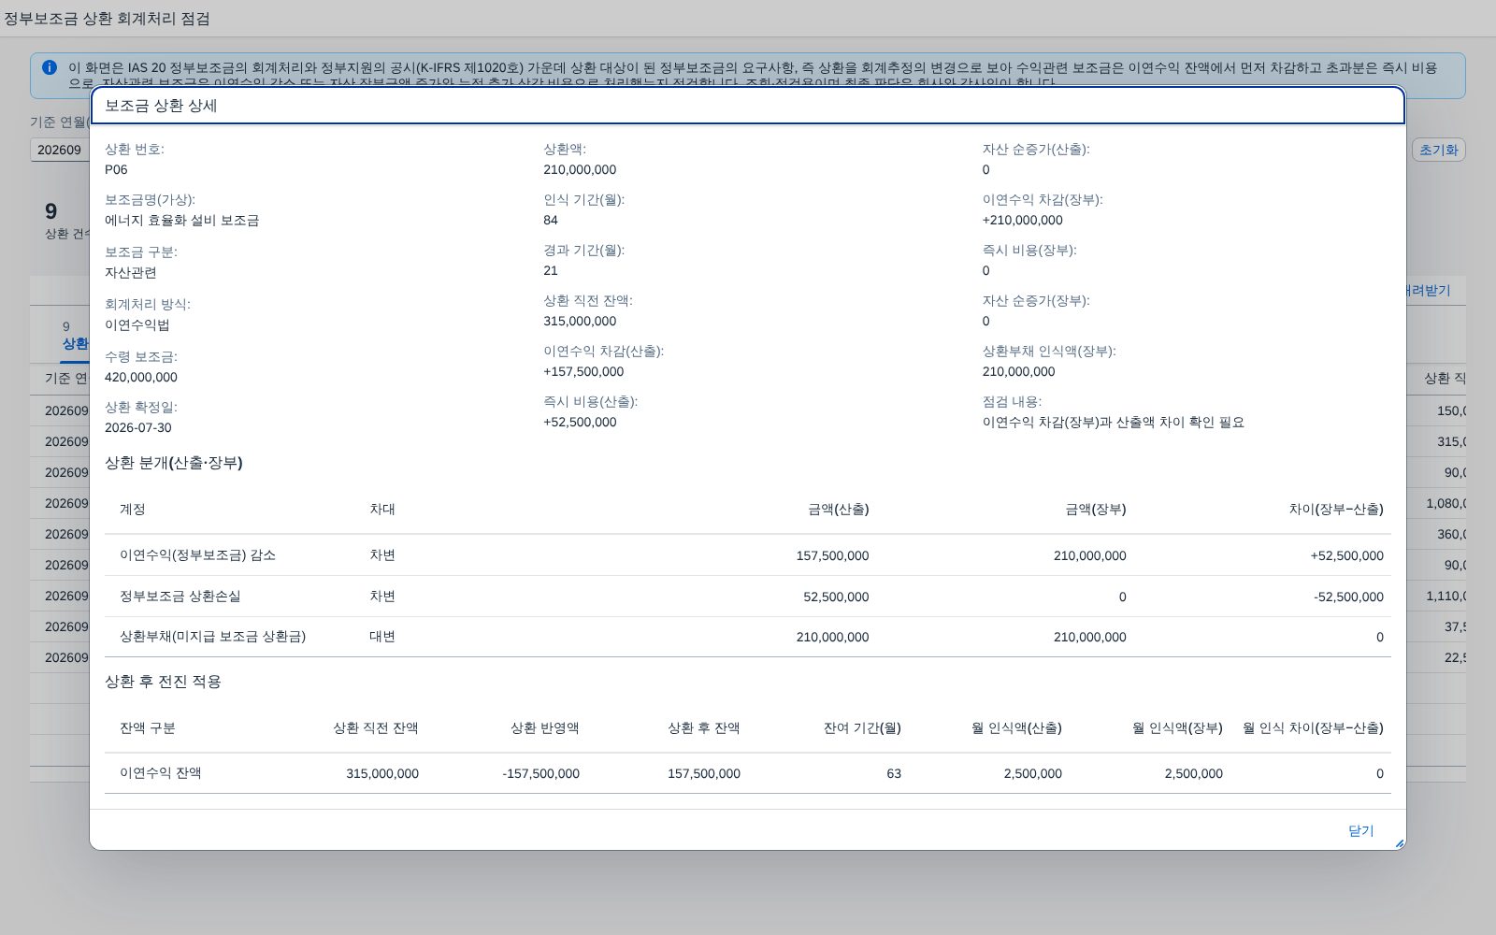The height and width of the screenshot is (935, 1496).
Task: Click the 상환 분개(산출·장부) section heading
Action: click(x=174, y=463)
